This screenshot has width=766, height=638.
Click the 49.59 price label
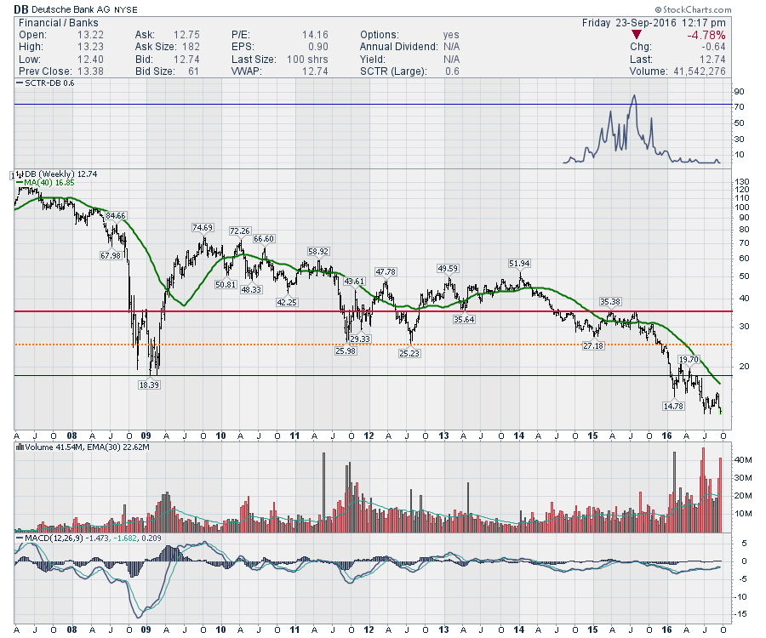[x=448, y=269]
